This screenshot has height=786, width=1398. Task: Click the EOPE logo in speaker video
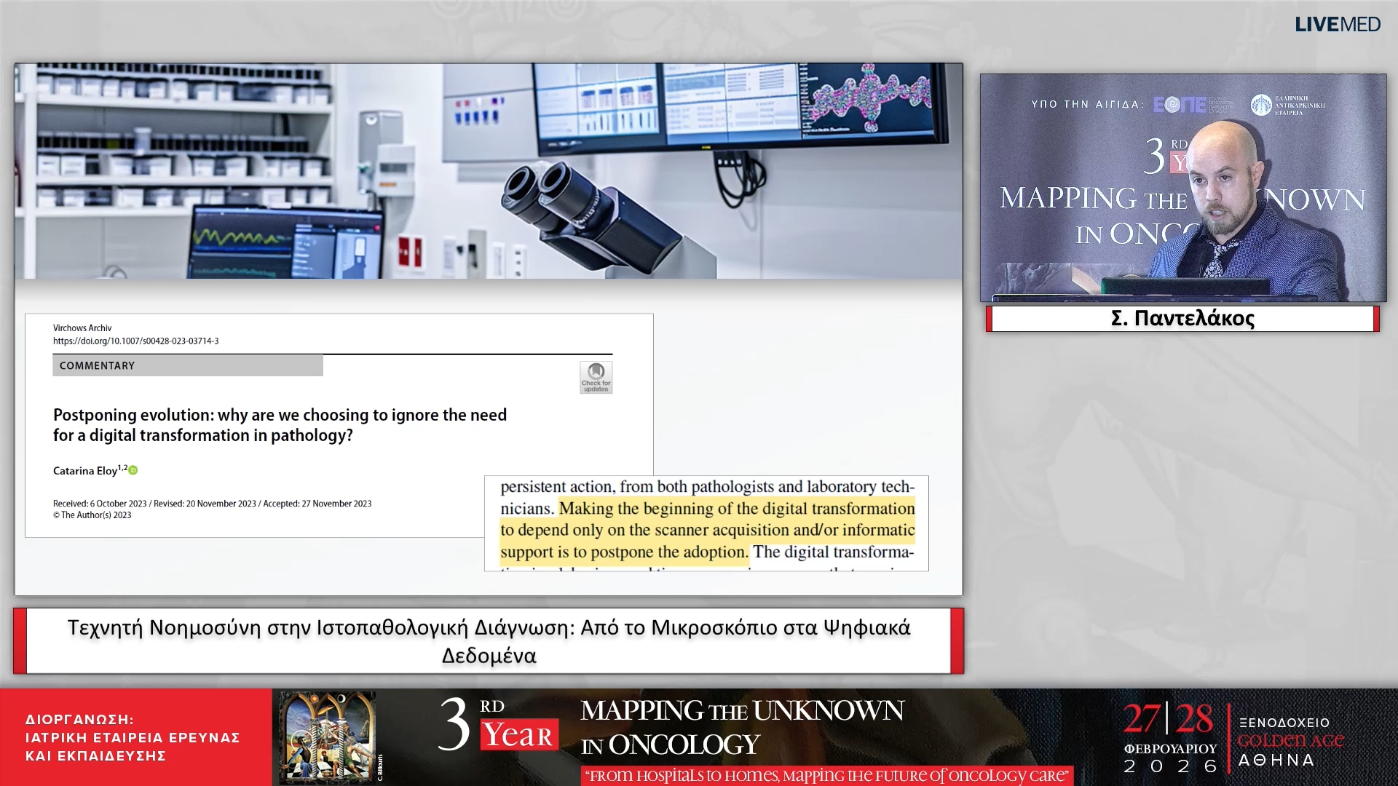pyautogui.click(x=1180, y=104)
